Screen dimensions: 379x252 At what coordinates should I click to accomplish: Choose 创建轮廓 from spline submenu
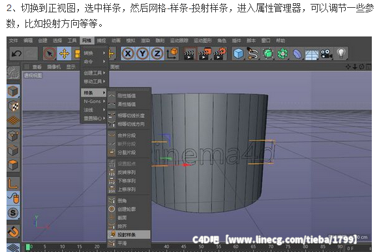[x=129, y=209]
